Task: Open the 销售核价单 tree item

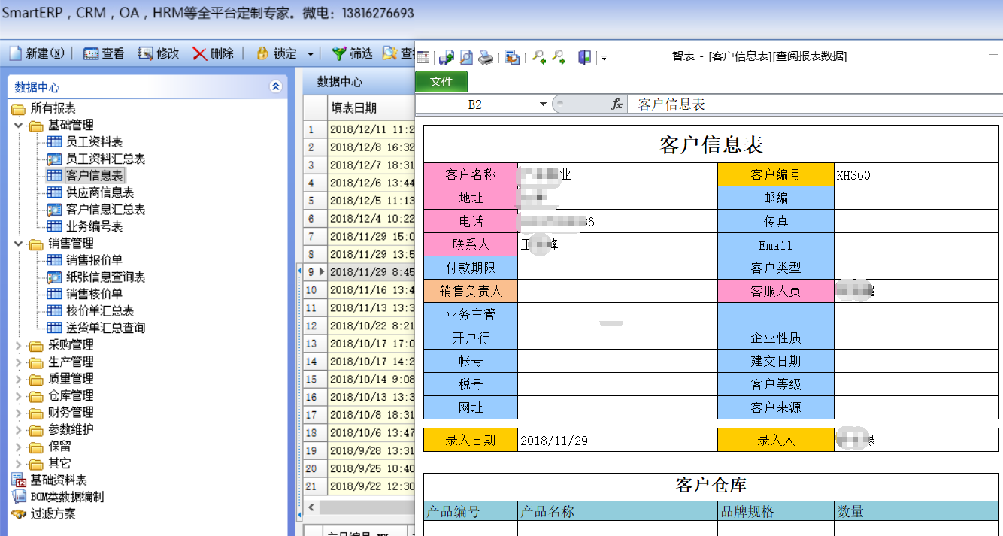Action: coord(84,294)
